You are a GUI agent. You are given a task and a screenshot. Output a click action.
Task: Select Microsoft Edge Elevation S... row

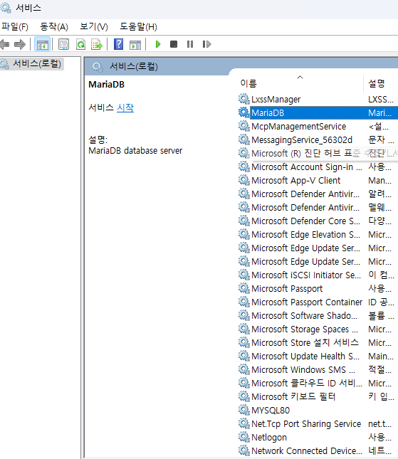(318, 234)
